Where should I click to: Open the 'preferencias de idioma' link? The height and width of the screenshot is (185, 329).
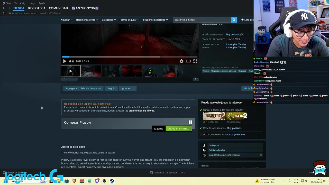click(x=141, y=111)
